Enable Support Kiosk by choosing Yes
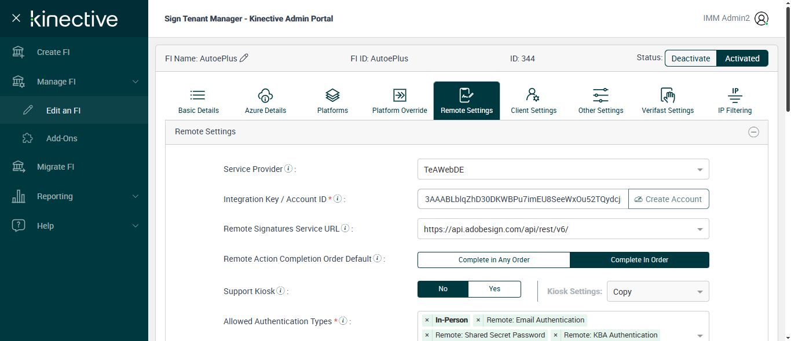791x341 pixels. tap(495, 289)
